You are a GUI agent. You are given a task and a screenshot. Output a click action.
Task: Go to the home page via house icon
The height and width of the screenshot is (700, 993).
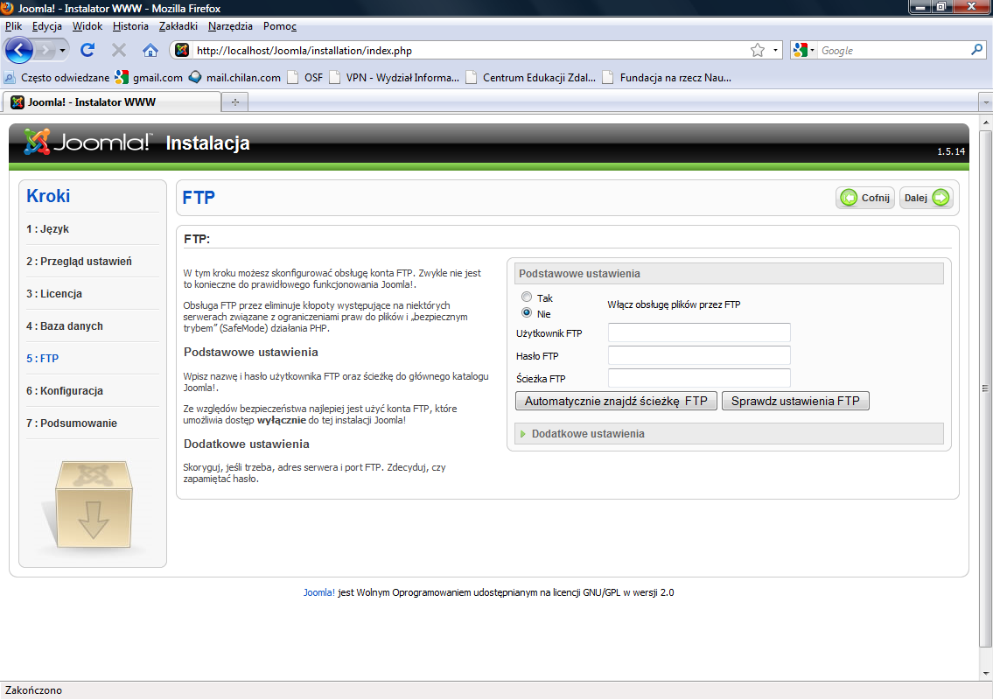150,50
